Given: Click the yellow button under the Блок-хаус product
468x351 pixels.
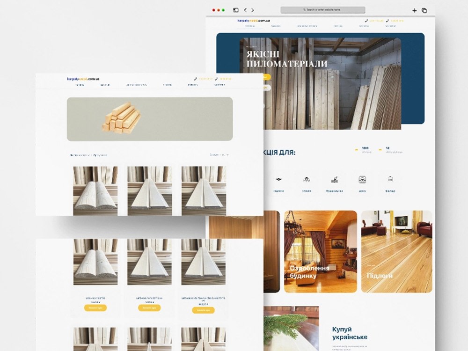Looking at the screenshot, I should (x=95, y=308).
